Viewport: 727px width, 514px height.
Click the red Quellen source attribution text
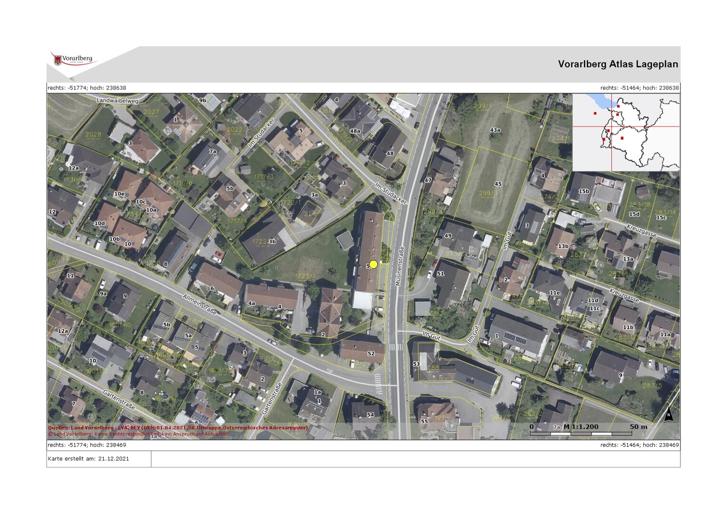[178, 427]
